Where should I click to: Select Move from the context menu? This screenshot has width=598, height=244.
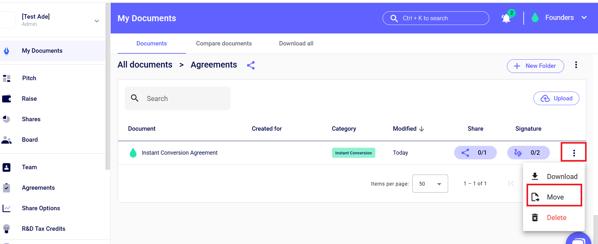click(x=555, y=197)
